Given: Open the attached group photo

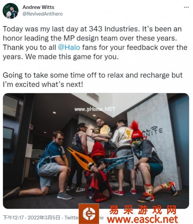Looking at the screenshot, I should (x=96, y=151).
